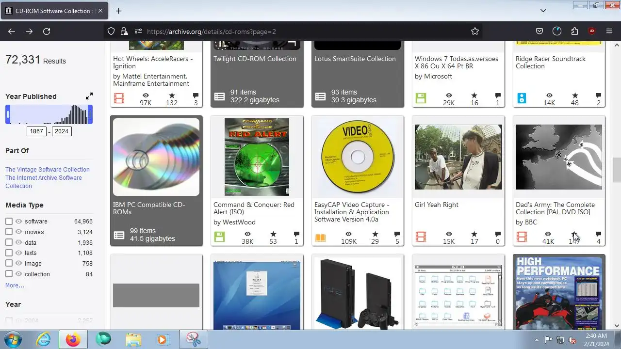Show site security lock information
This screenshot has width=621, height=349.
[x=124, y=31]
